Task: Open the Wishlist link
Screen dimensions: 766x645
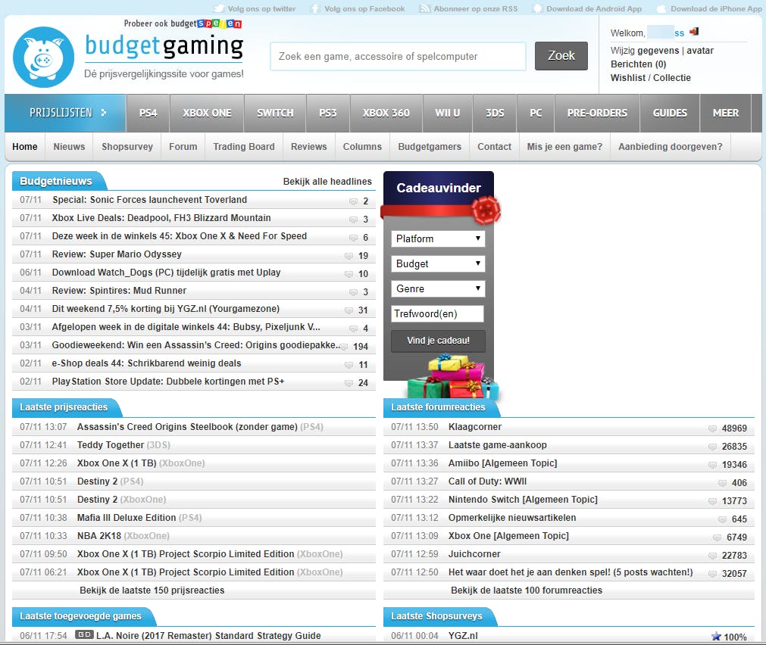Action: click(x=628, y=78)
